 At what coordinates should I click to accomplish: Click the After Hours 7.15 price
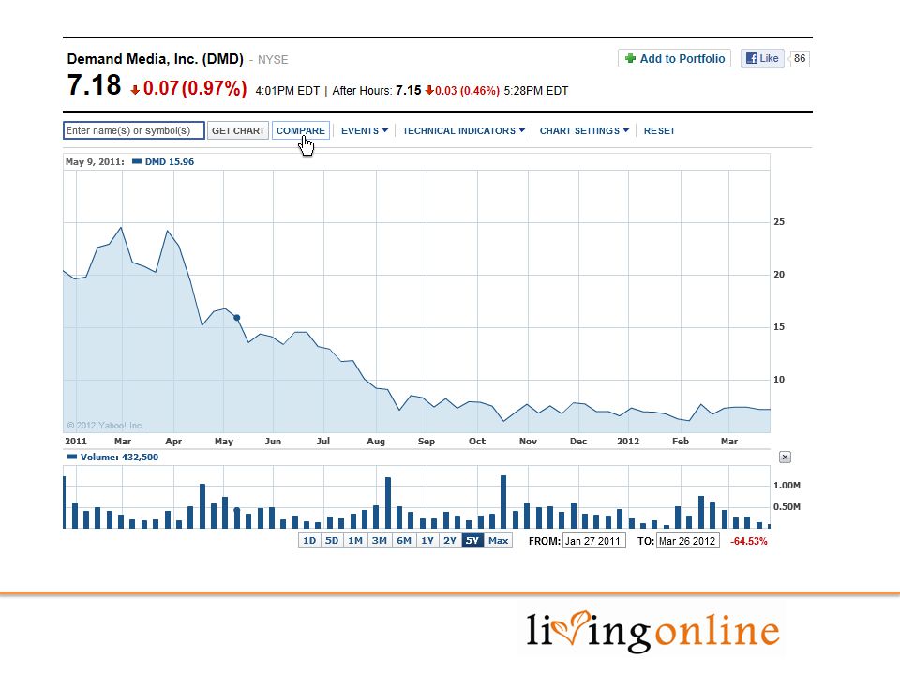tap(409, 91)
